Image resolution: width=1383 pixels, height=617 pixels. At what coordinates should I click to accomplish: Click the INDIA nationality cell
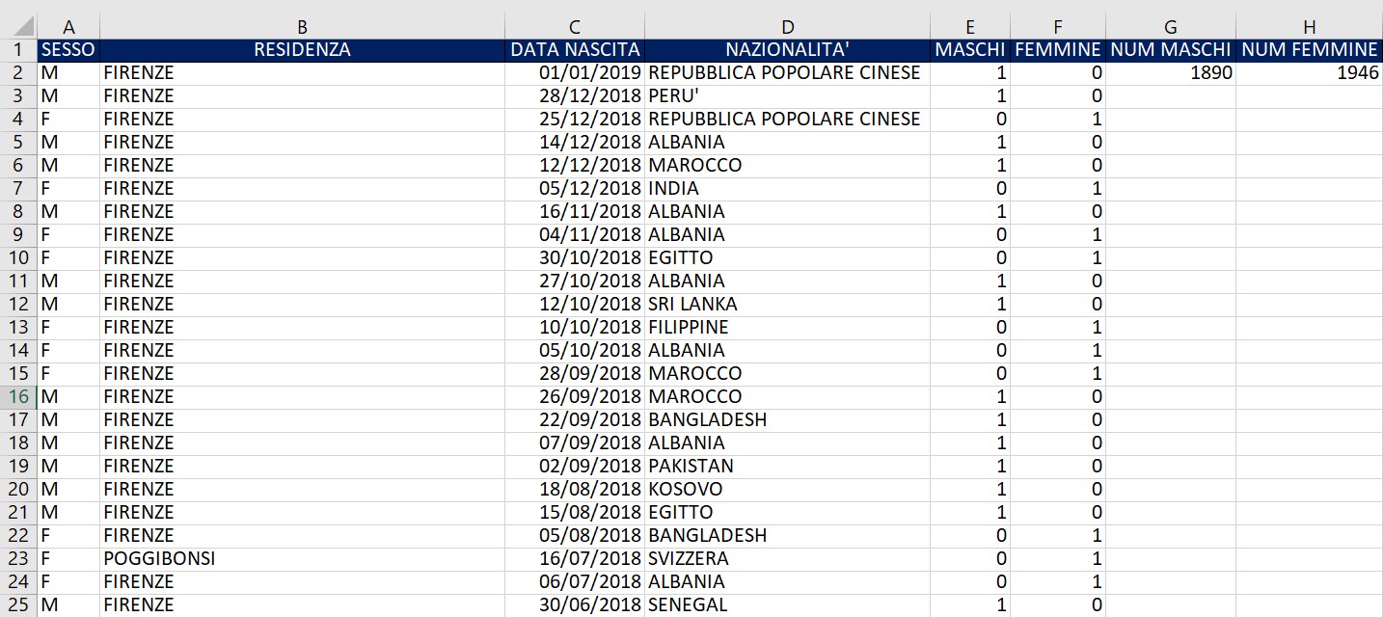tap(787, 188)
